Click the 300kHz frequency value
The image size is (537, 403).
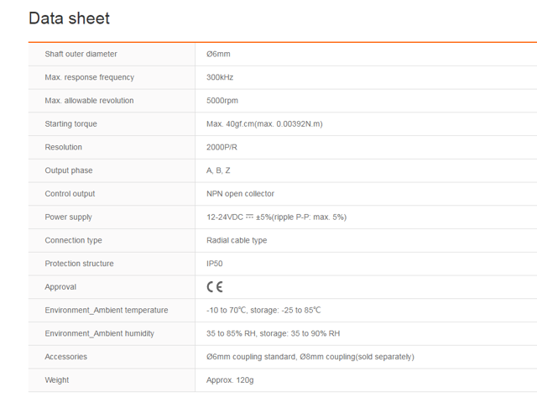tap(220, 77)
